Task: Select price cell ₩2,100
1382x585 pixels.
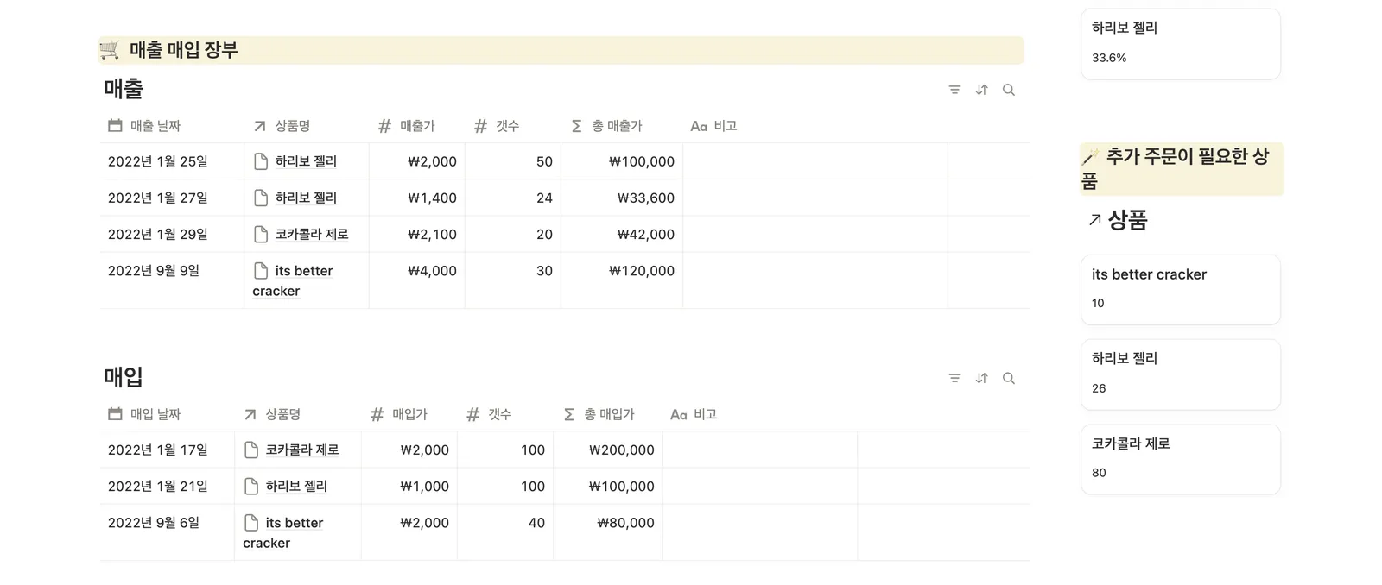Action: (x=417, y=234)
